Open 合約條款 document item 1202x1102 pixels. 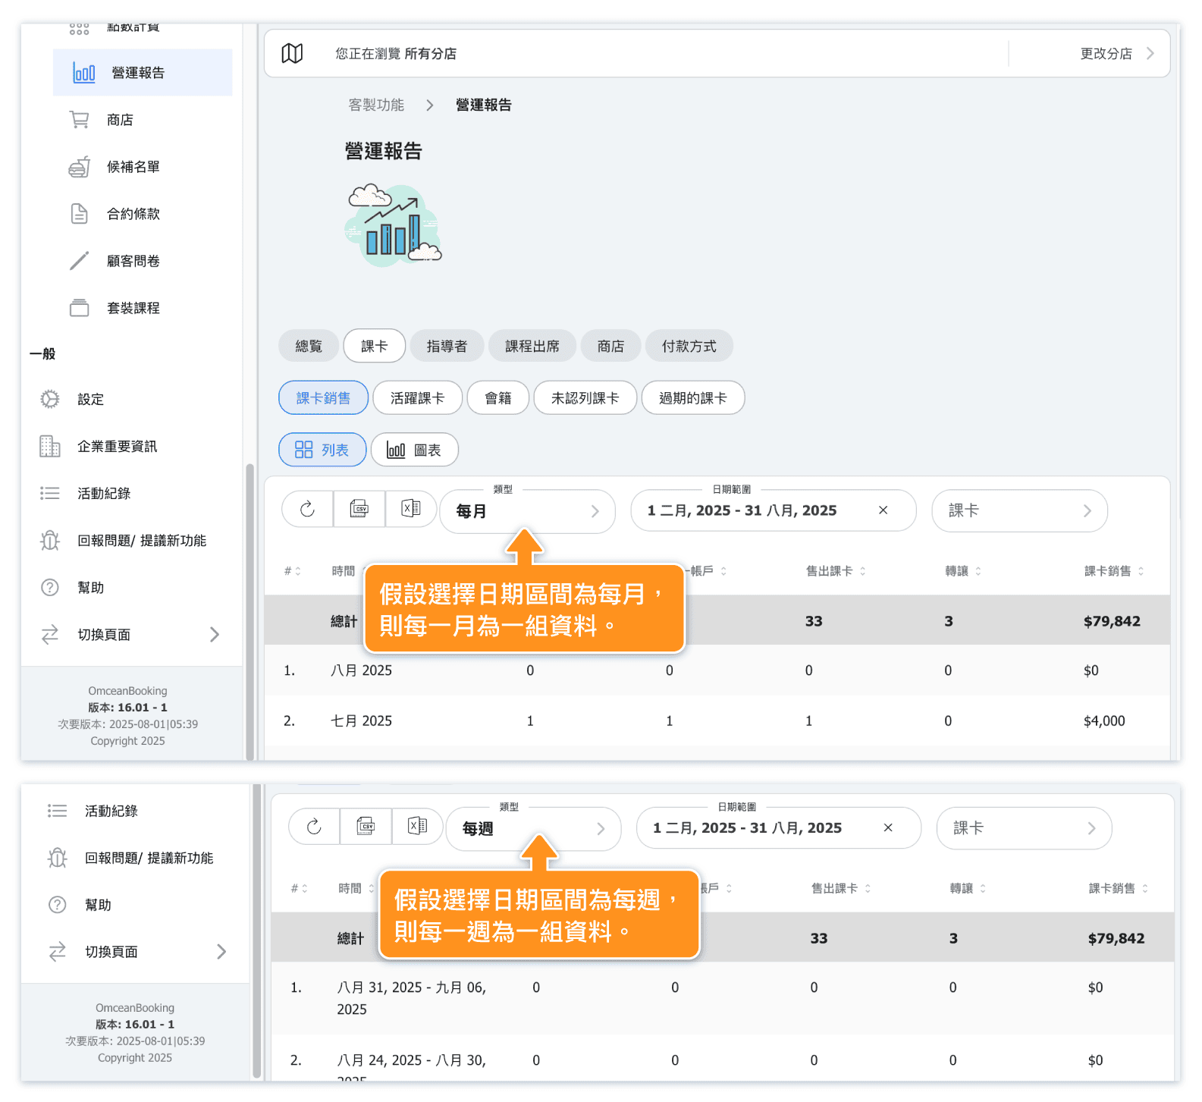133,214
